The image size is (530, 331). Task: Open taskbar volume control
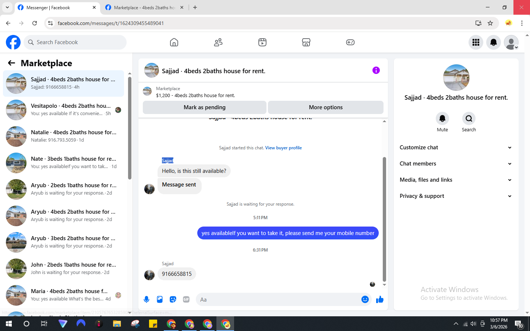click(x=473, y=324)
